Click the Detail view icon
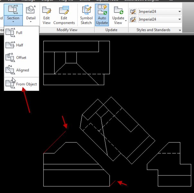Image resolution: width=194 pixels, height=193 pixels. pyautogui.click(x=31, y=9)
